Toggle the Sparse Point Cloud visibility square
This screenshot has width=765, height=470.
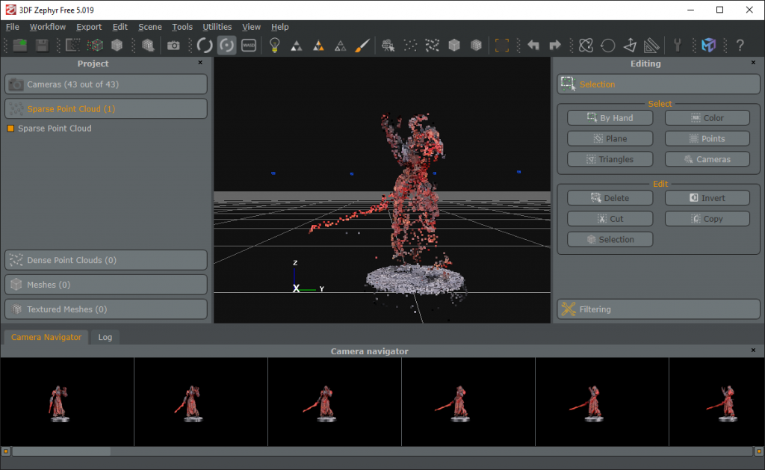point(10,129)
